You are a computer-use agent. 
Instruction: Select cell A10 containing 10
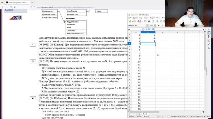tap(136, 62)
